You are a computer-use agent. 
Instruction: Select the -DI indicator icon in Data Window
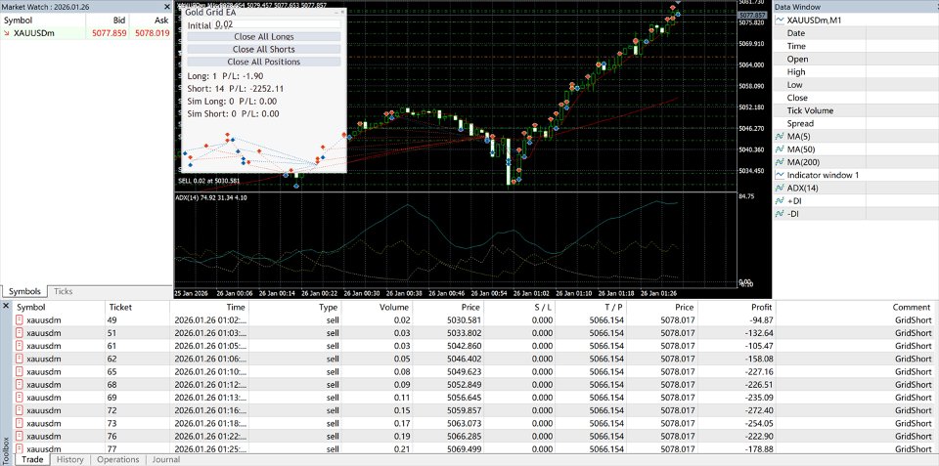click(780, 214)
